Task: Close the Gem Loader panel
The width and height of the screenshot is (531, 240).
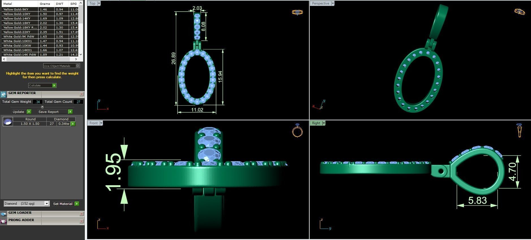Action: coord(81,214)
